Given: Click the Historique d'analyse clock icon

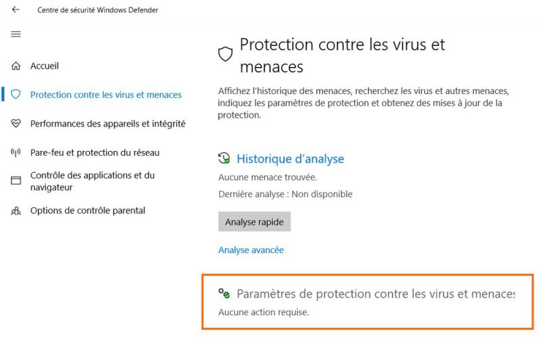Looking at the screenshot, I should coord(224,158).
